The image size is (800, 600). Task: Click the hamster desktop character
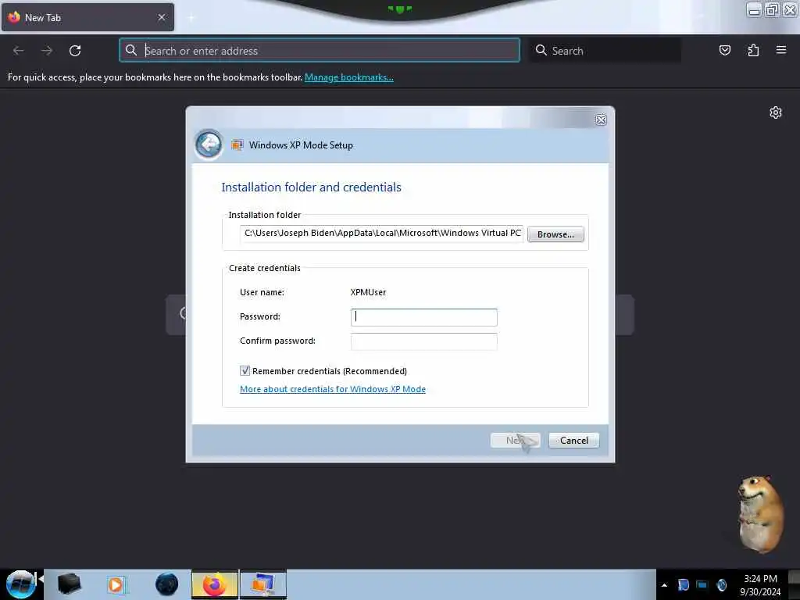(x=761, y=513)
